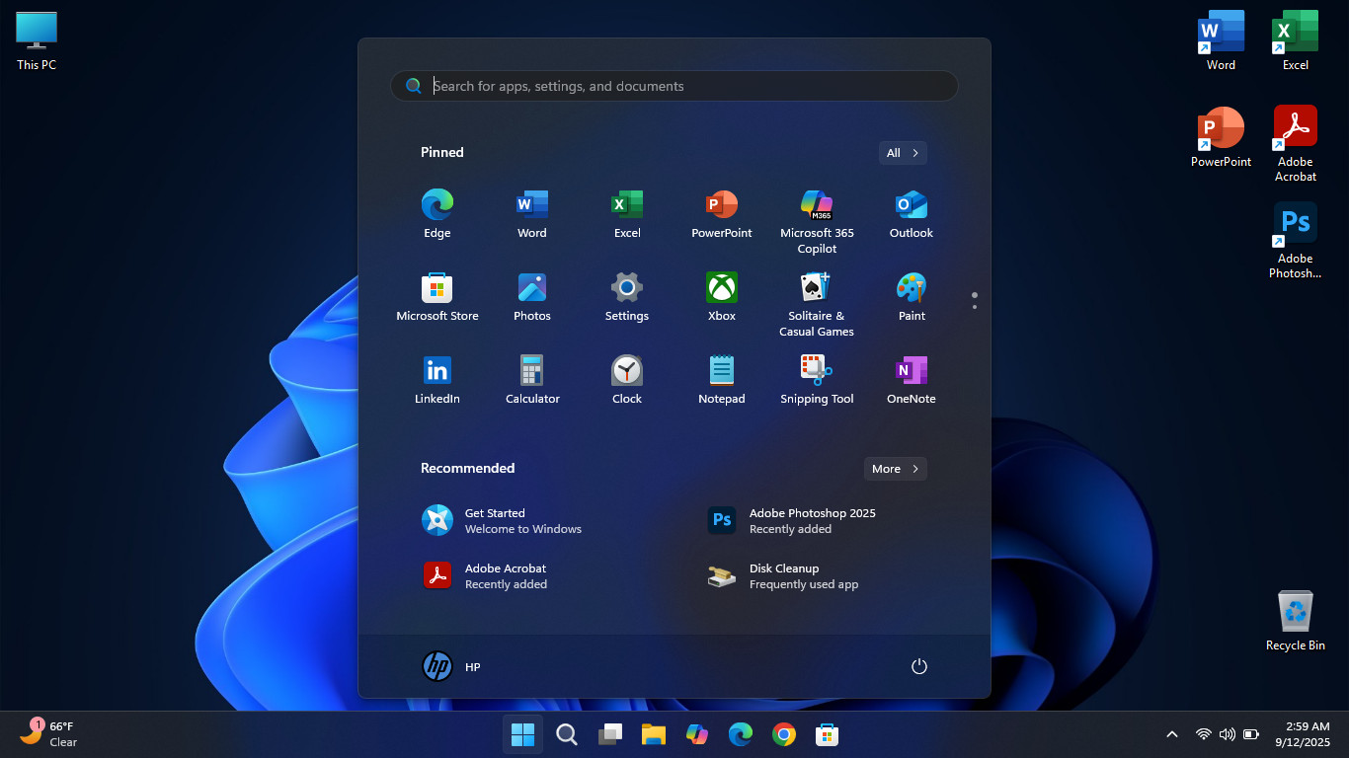Screen dimensions: 1349x758
Task: Select This PC desktop icon
Action: point(37,41)
